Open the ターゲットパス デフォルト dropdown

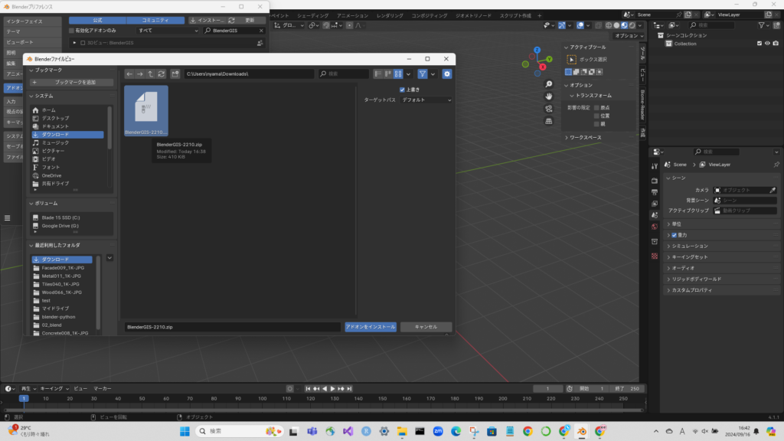426,100
